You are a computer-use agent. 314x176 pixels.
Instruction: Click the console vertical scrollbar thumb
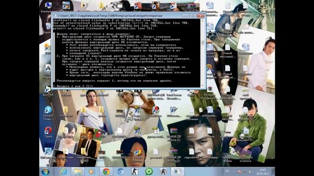tap(202, 43)
